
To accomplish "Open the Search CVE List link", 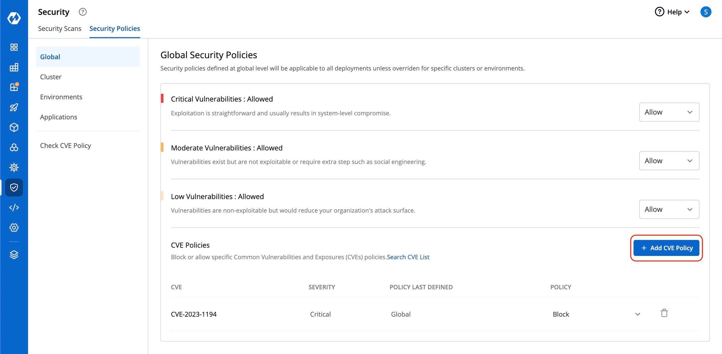I will pos(408,257).
